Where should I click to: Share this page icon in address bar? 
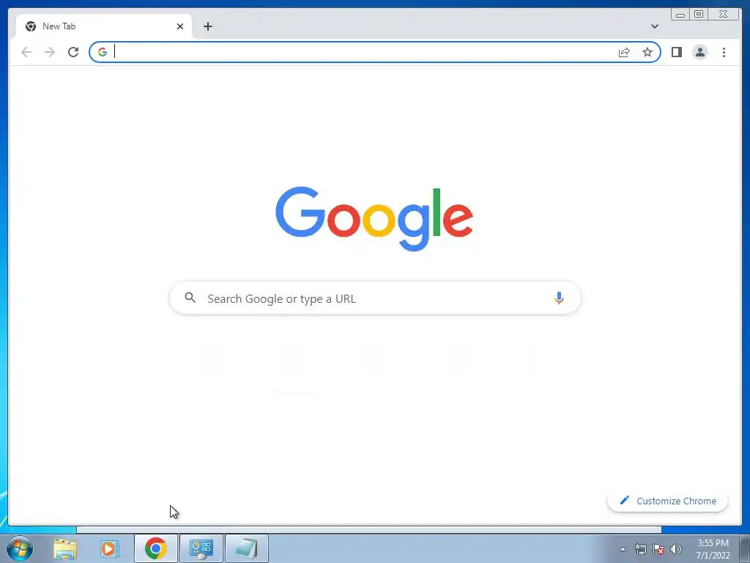(624, 52)
